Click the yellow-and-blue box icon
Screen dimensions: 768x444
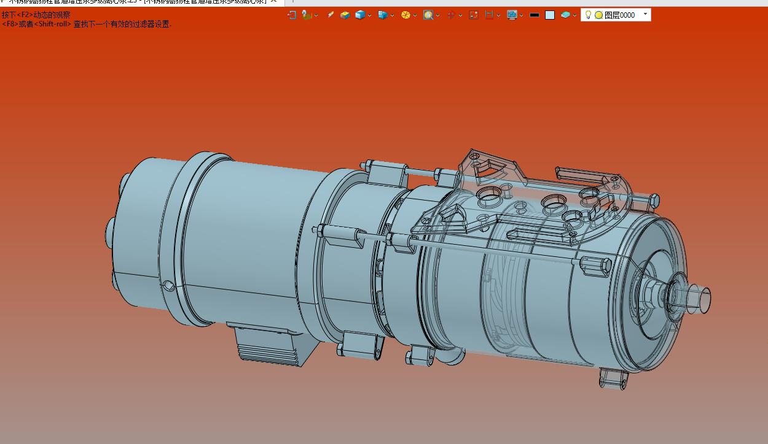pos(345,15)
